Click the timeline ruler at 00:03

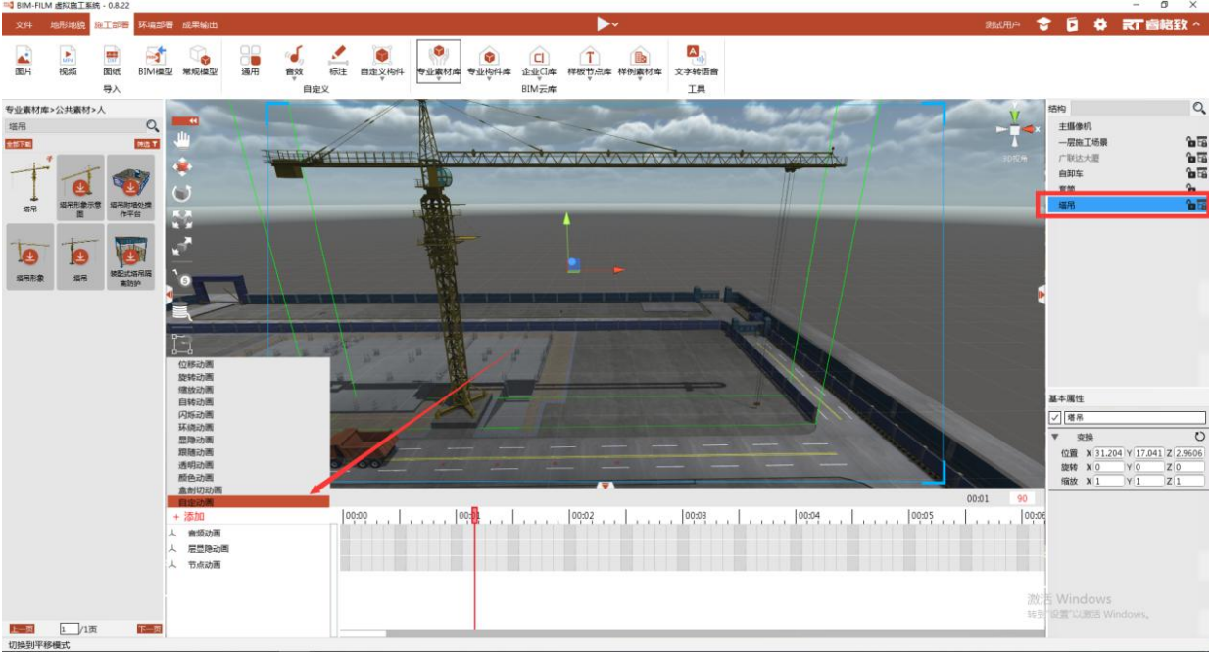pos(697,515)
